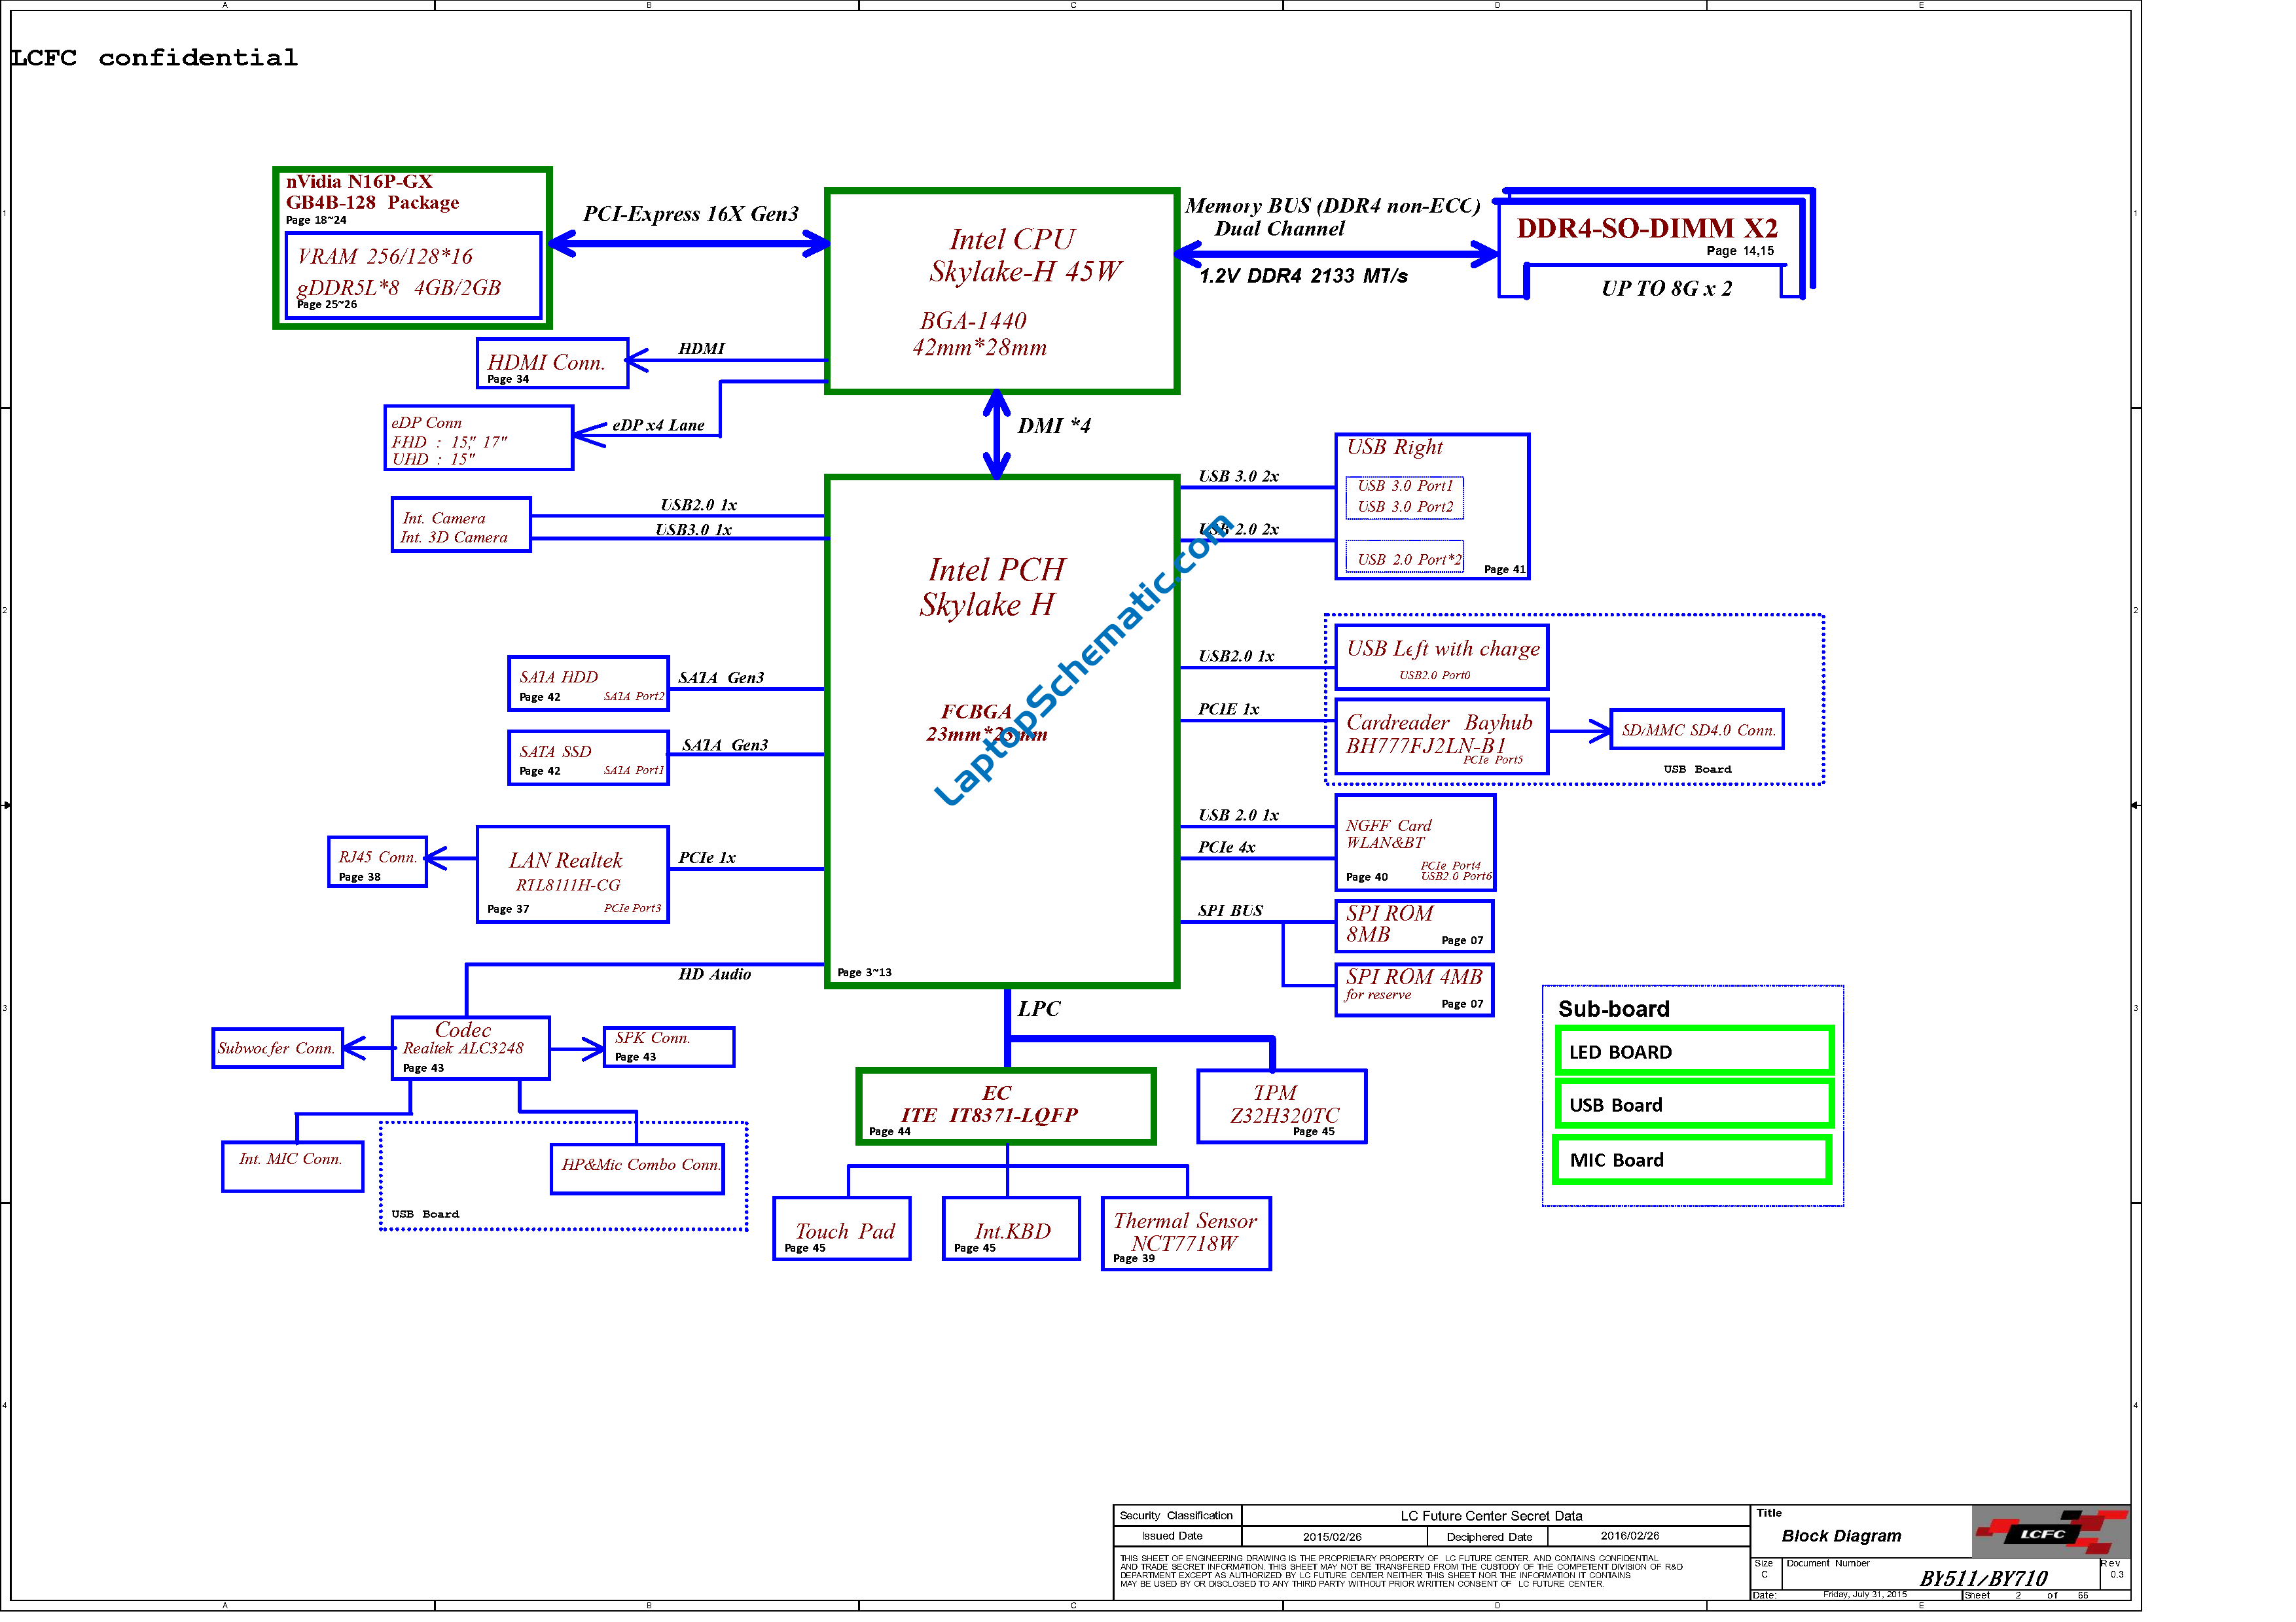Click the 'SPI ROM 8MB' box
The width and height of the screenshot is (2296, 1622).
click(1414, 926)
